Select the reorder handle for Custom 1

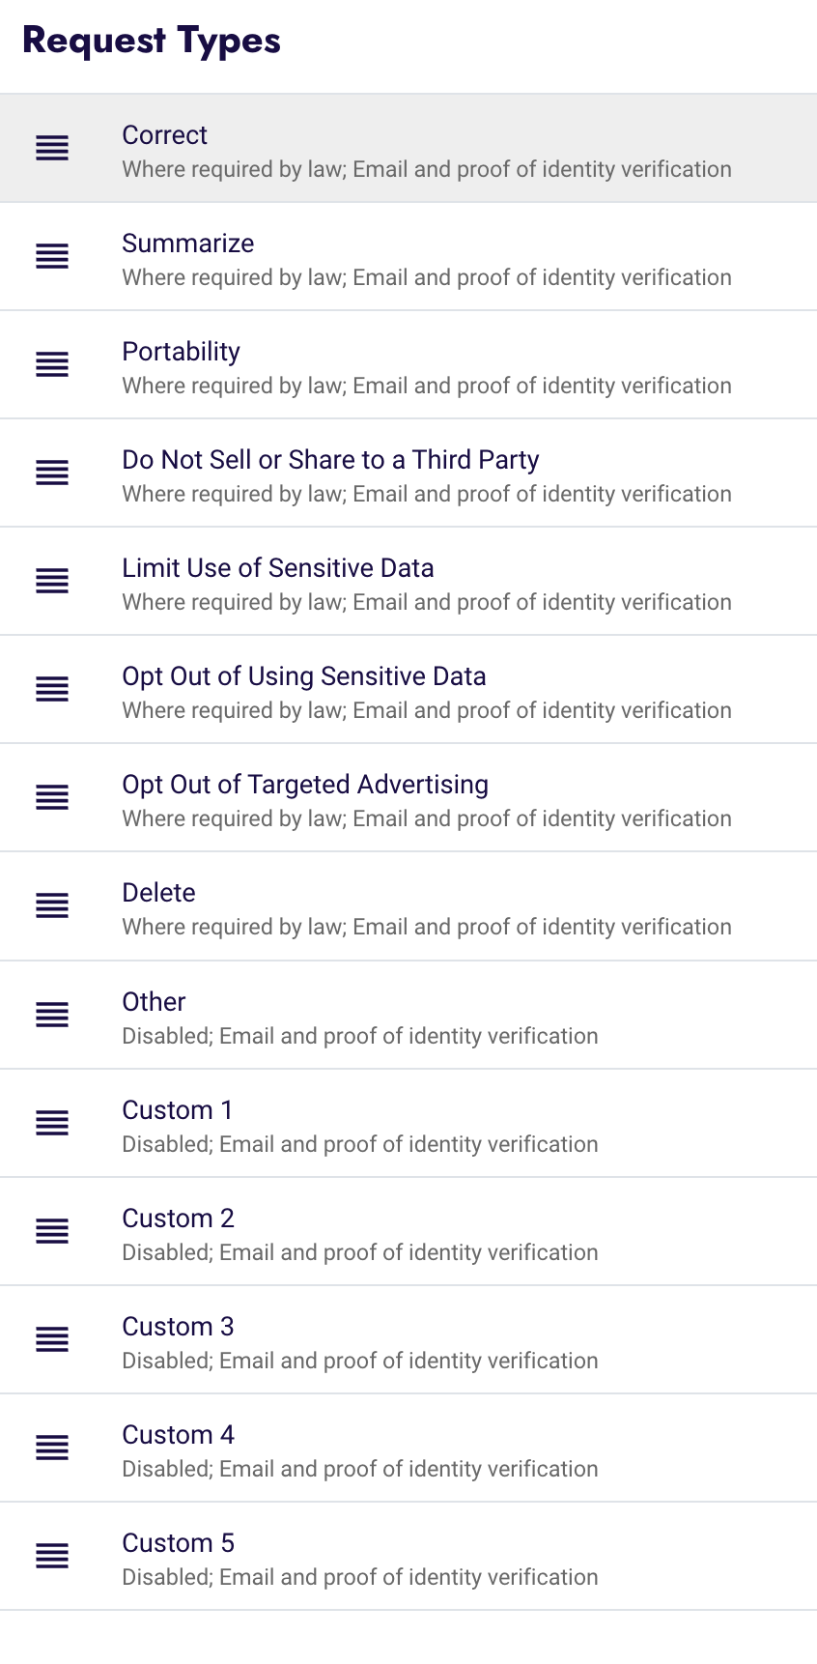[52, 1123]
